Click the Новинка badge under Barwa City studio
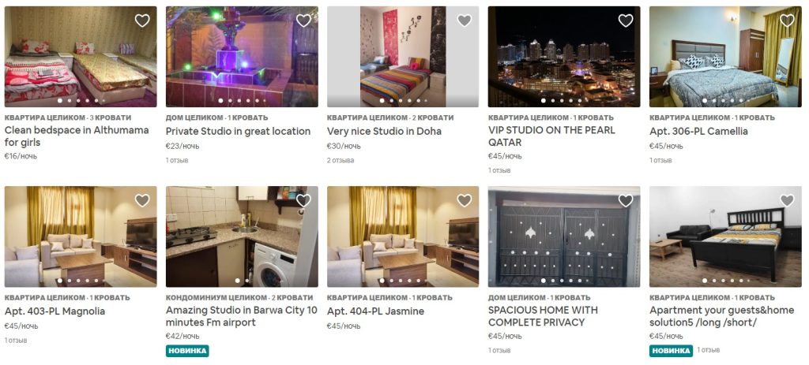Viewport: 809px width, 365px height. click(187, 351)
